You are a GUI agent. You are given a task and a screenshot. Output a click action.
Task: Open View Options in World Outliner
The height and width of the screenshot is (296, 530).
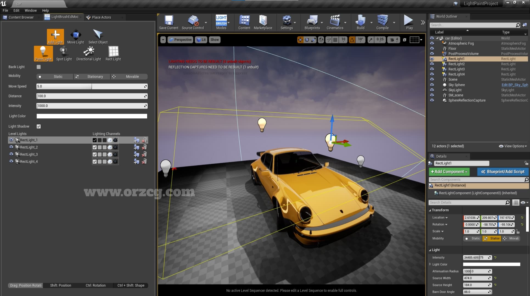[513, 146]
